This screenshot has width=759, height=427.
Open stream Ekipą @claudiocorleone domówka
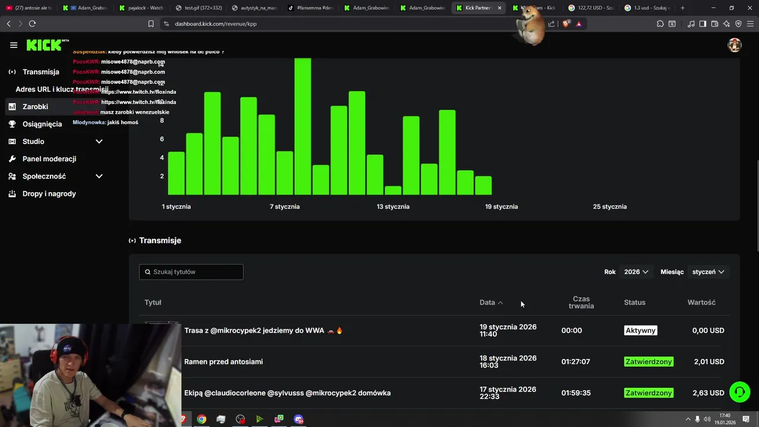pyautogui.click(x=288, y=393)
